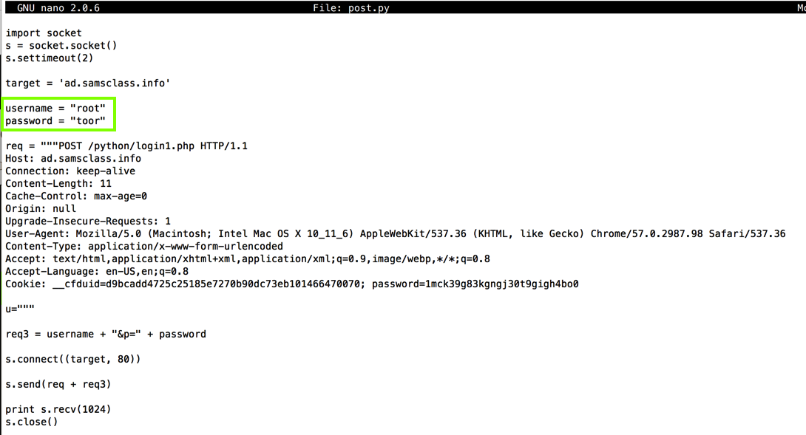Click the GNU nano 2.0.6 title text
Screen dimensions: 806x435
58,8
